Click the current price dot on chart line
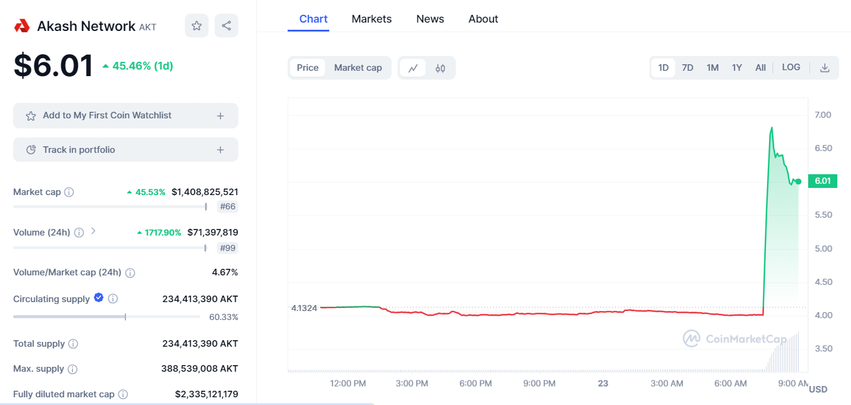Image resolution: width=851 pixels, height=405 pixels. click(798, 181)
